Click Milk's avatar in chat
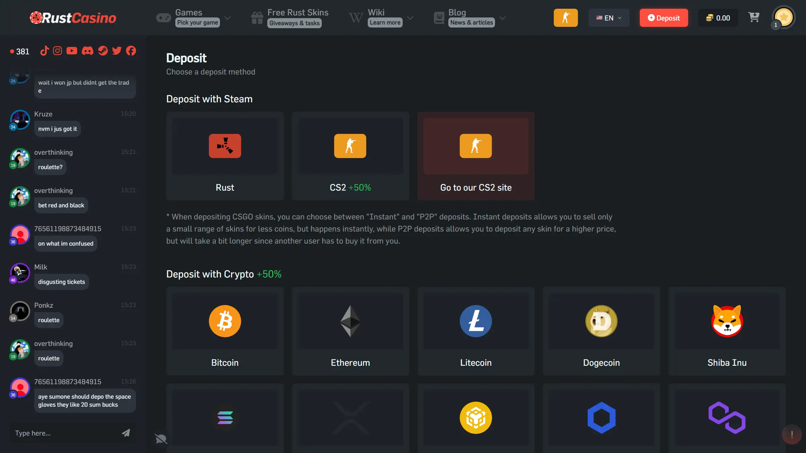Viewport: 806px width, 453px height. [x=20, y=272]
